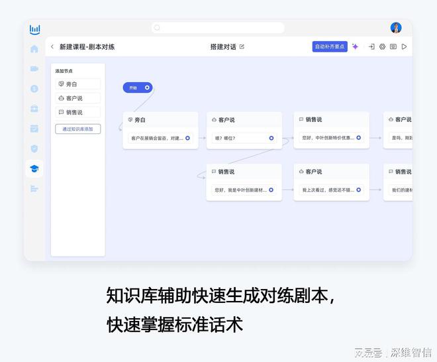Select top-row 销售说 node header
This screenshot has width=437, height=362.
point(332,119)
